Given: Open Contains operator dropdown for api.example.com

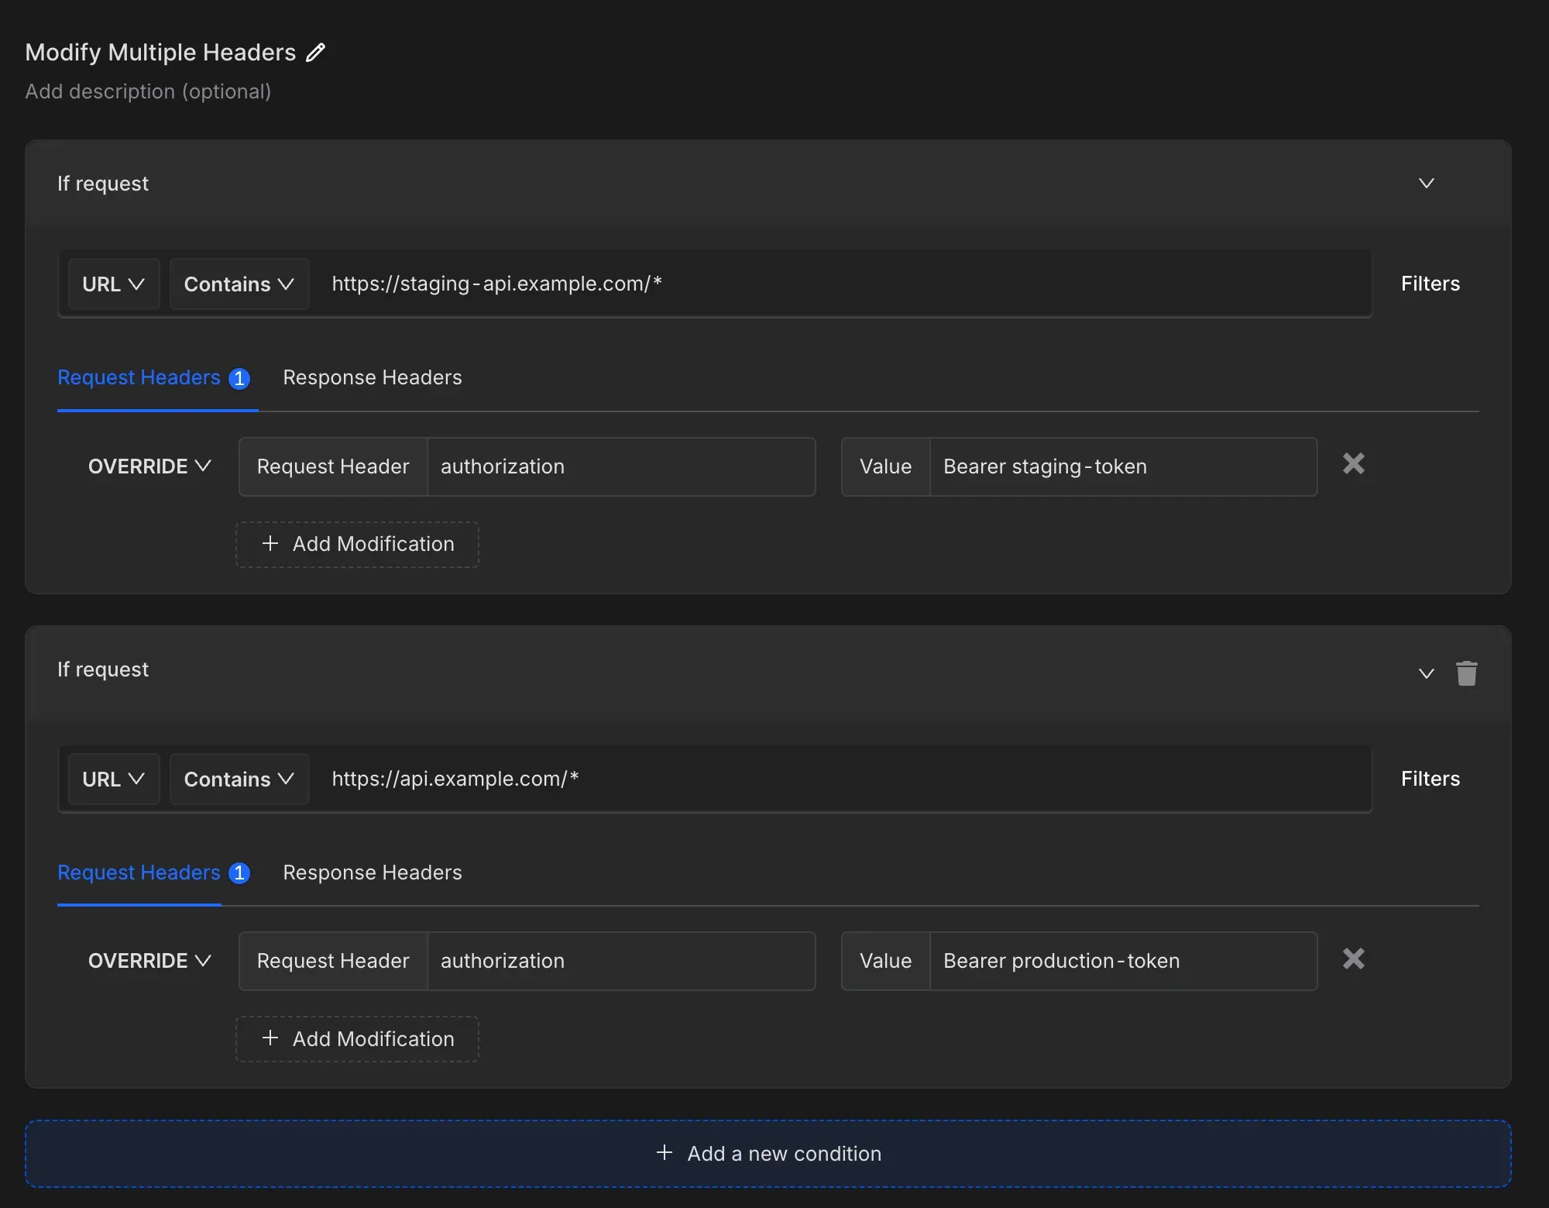Looking at the screenshot, I should [x=239, y=780].
